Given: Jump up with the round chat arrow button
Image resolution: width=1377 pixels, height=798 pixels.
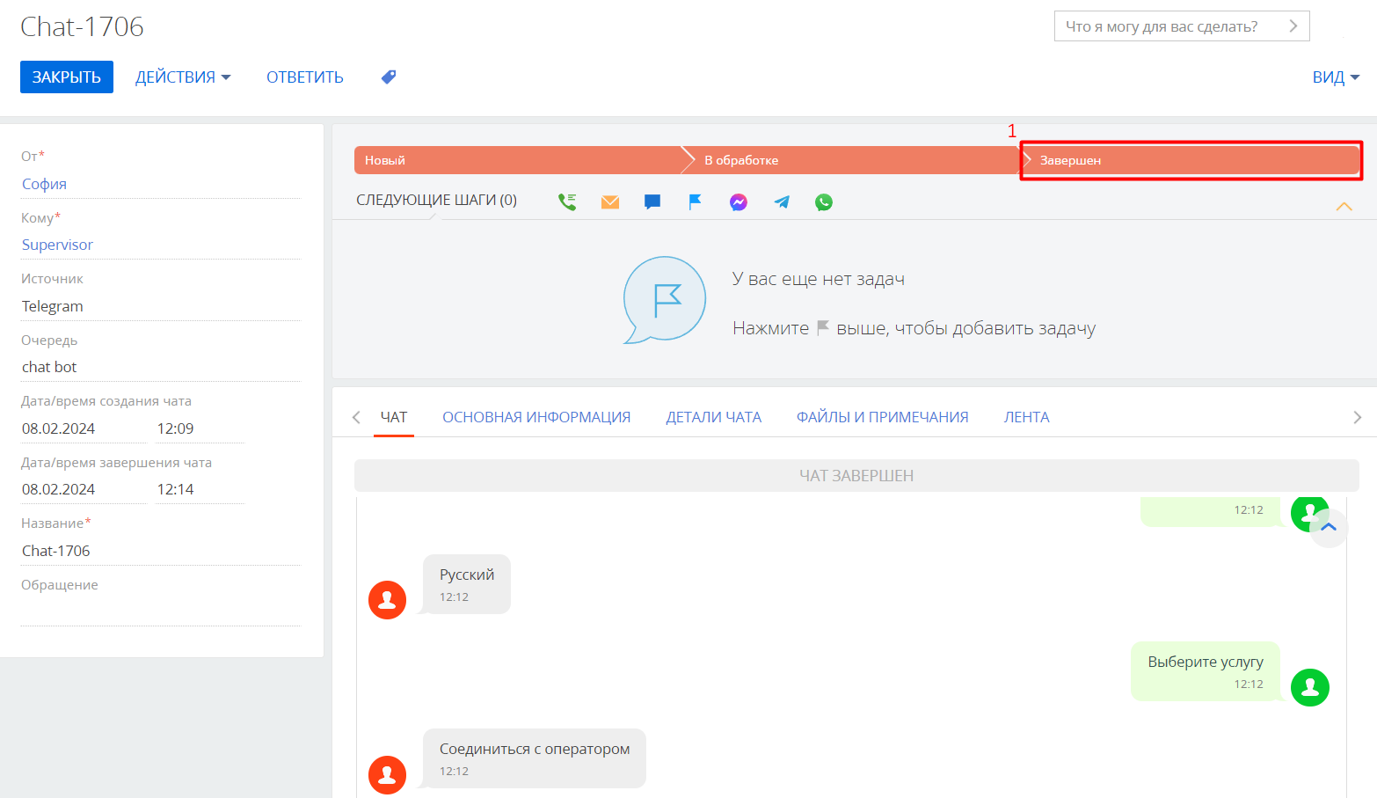Looking at the screenshot, I should 1329,528.
